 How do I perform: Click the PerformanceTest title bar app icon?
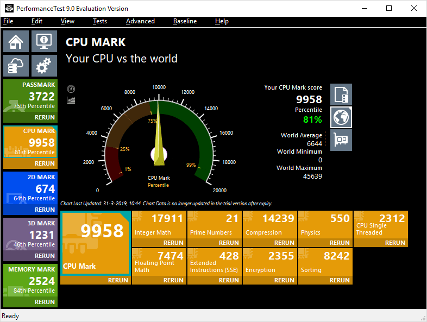[x=9, y=9]
